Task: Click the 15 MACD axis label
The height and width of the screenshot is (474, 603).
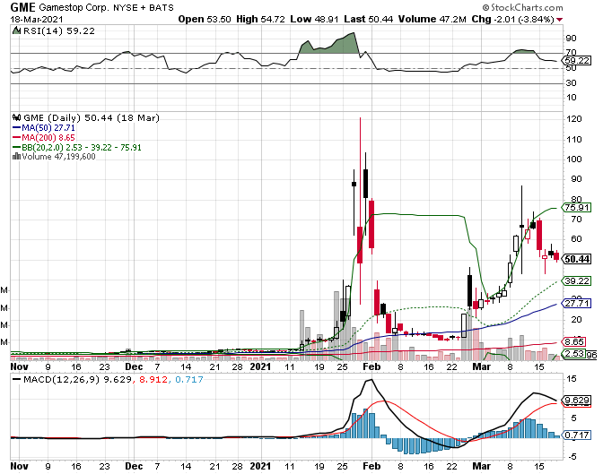Action: click(571, 379)
